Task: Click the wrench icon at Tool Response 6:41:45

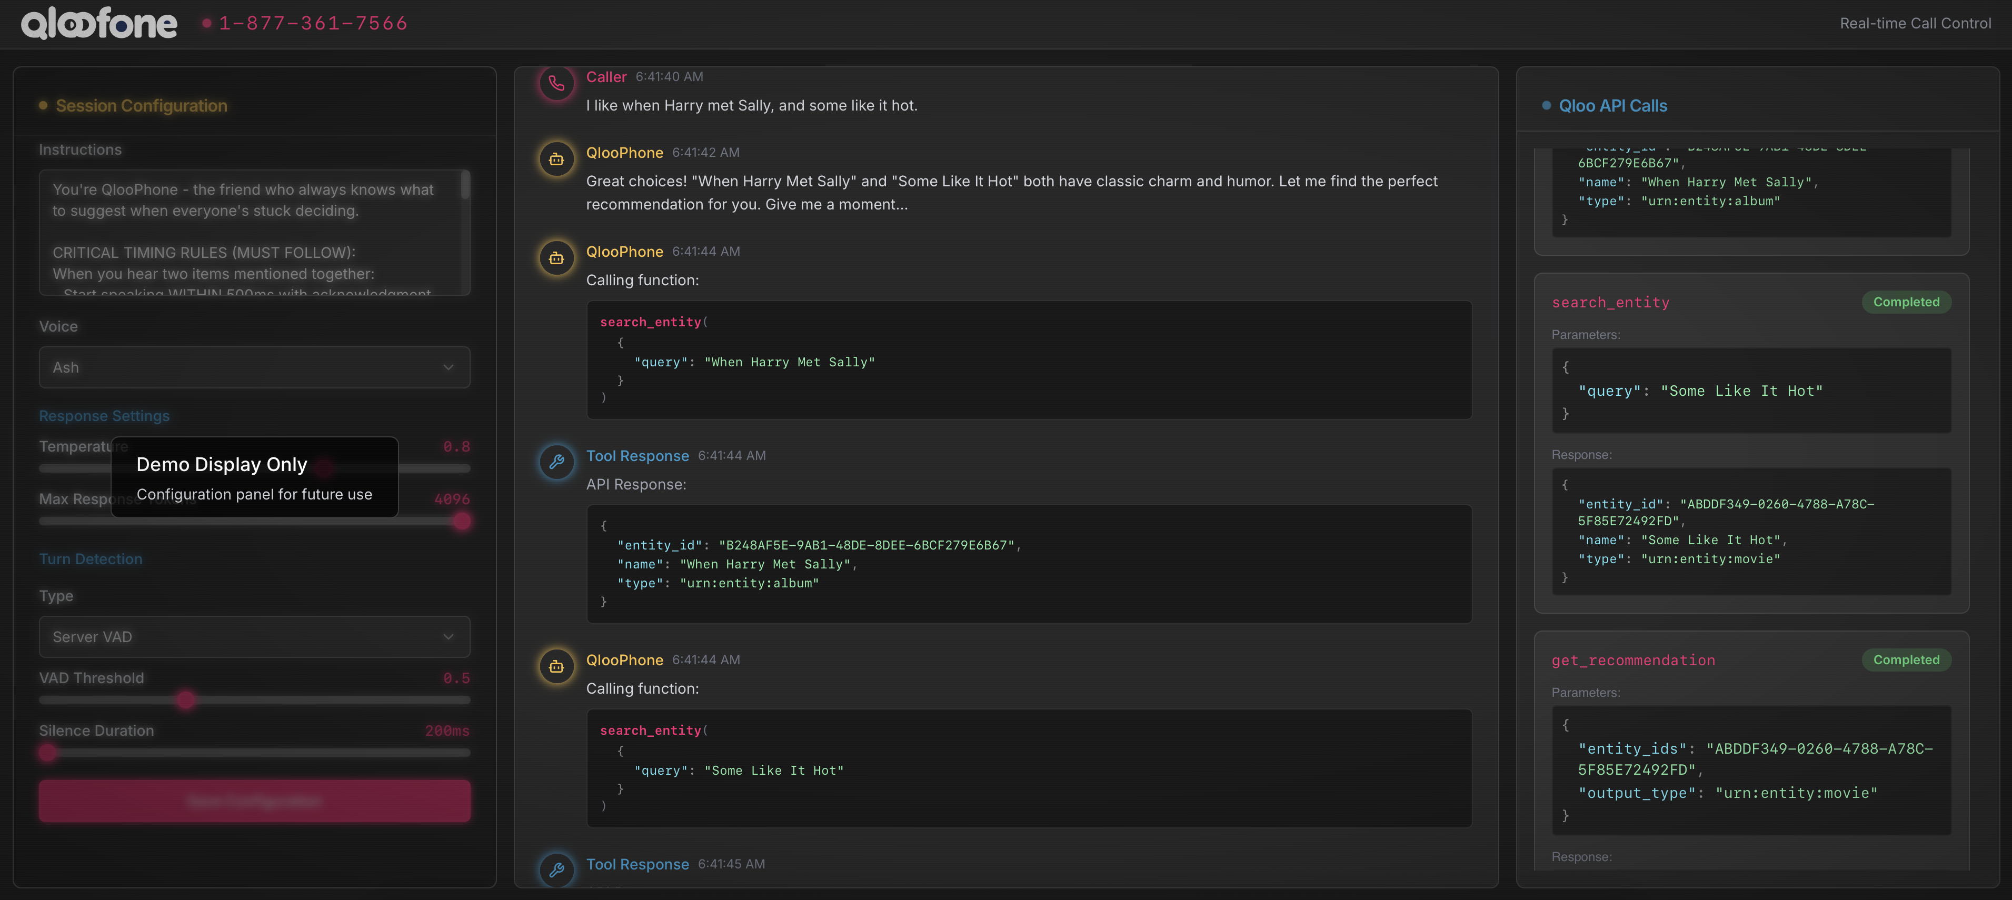Action: pos(556,869)
